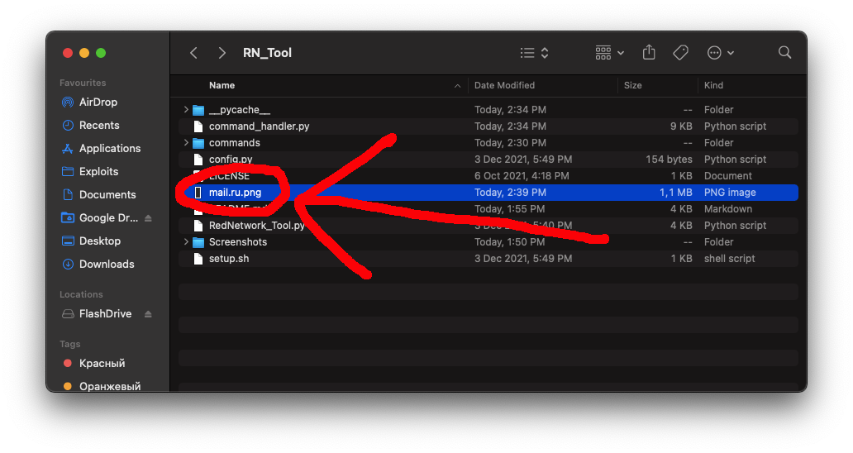Screen dimensions: 853x453
Task: Open Applications in the sidebar
Action: pyautogui.click(x=110, y=149)
